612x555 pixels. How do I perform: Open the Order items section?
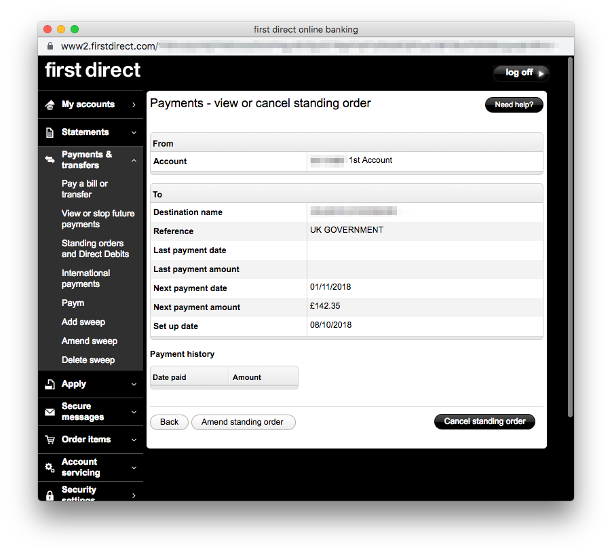90,440
